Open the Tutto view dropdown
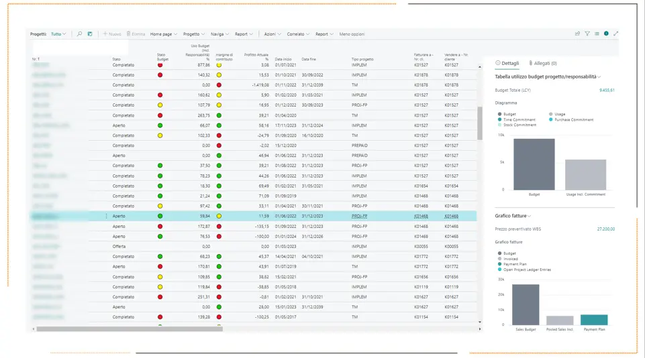645x358 pixels. pos(58,34)
